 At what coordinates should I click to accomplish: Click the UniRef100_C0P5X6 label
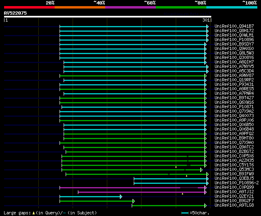[x=234, y=156]
